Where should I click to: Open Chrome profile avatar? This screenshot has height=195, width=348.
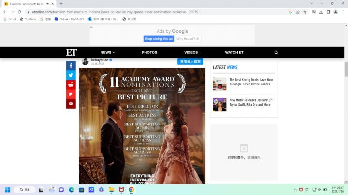336,12
